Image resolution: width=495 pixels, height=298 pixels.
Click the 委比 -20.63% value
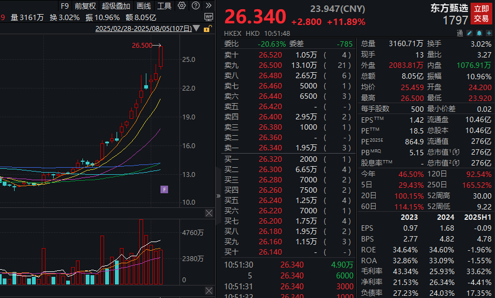pyautogui.click(x=272, y=44)
